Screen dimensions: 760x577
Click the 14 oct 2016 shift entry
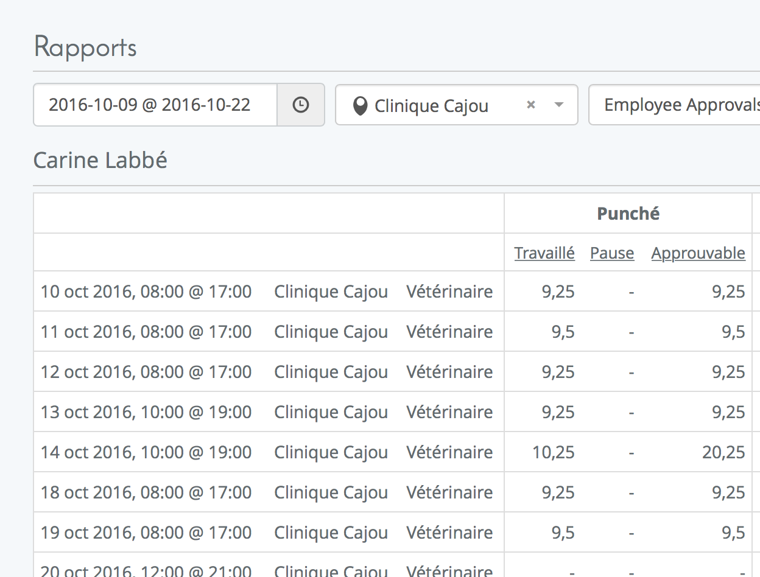click(x=146, y=452)
